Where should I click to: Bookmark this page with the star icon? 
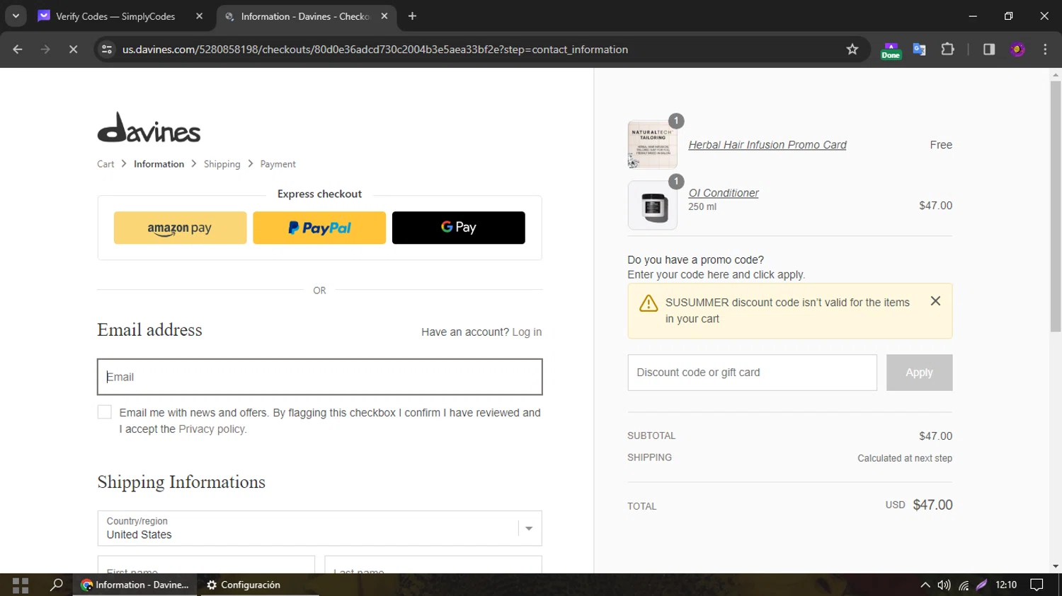[852, 49]
